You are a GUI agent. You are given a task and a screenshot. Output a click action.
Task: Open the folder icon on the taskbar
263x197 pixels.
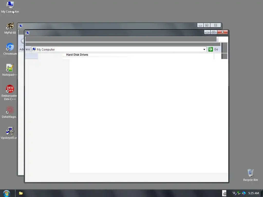pos(21,193)
